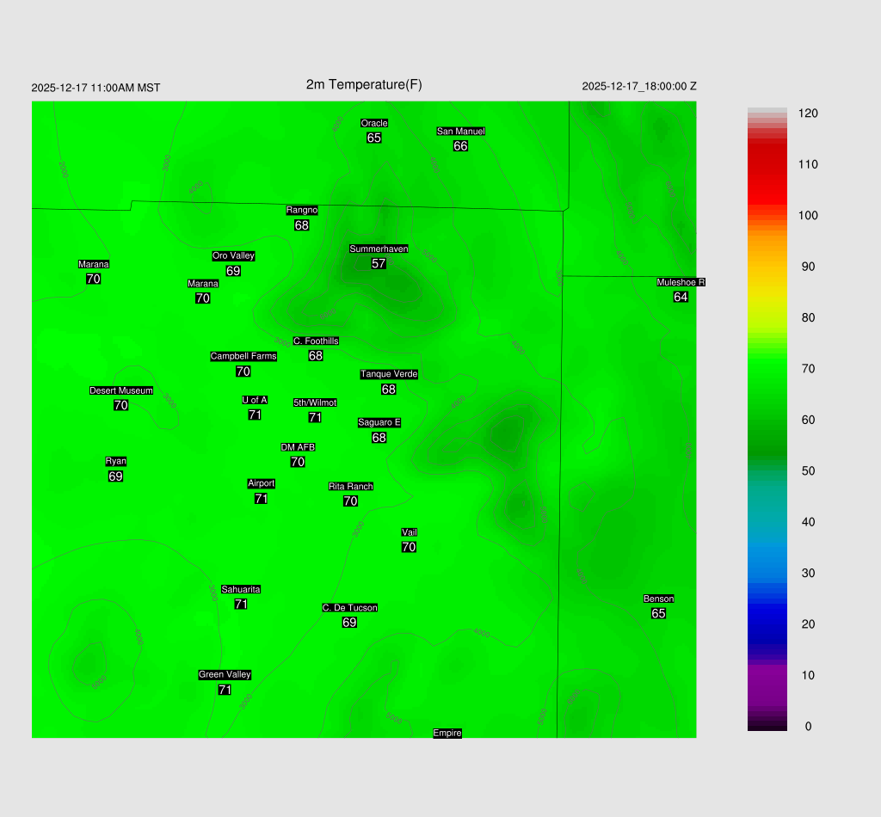Select the Green Valley station label

click(x=225, y=674)
